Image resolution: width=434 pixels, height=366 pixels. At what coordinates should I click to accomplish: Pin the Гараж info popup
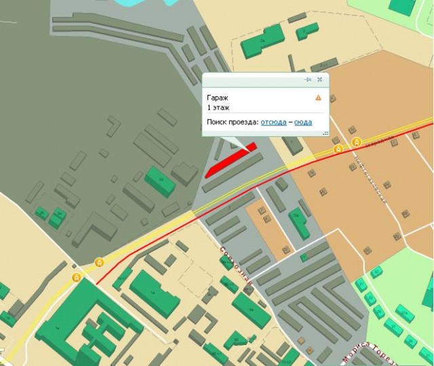pos(307,80)
